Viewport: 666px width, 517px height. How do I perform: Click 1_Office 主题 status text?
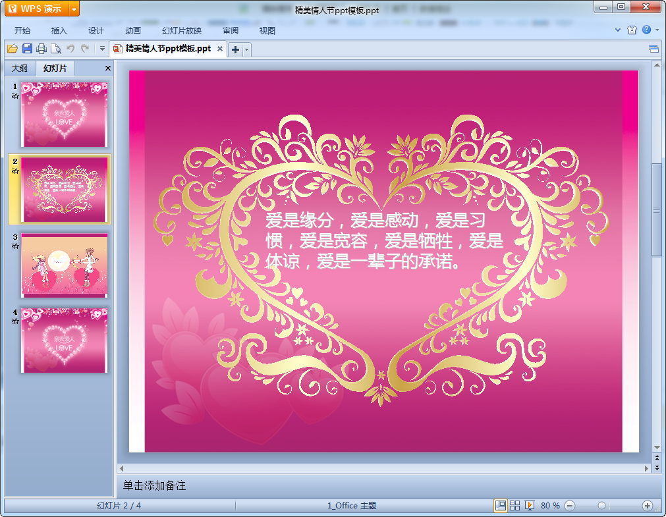(x=352, y=506)
